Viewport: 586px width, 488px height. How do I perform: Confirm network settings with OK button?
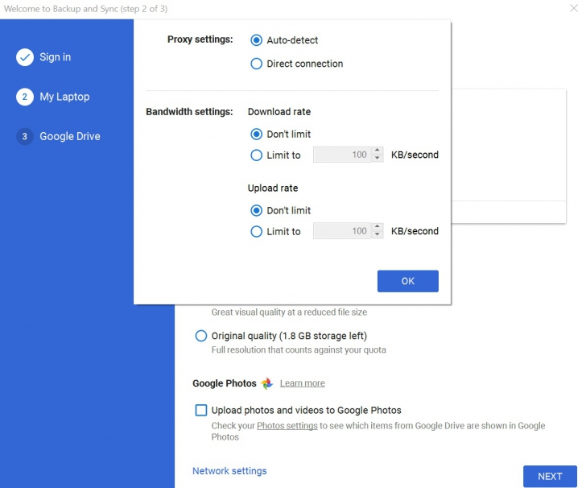[408, 281]
